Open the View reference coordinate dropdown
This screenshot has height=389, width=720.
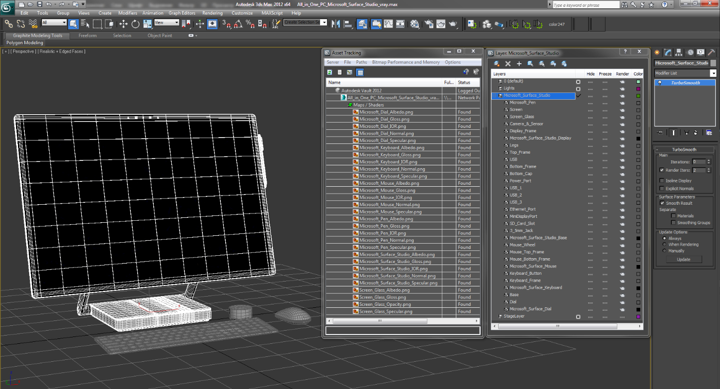[x=167, y=22]
